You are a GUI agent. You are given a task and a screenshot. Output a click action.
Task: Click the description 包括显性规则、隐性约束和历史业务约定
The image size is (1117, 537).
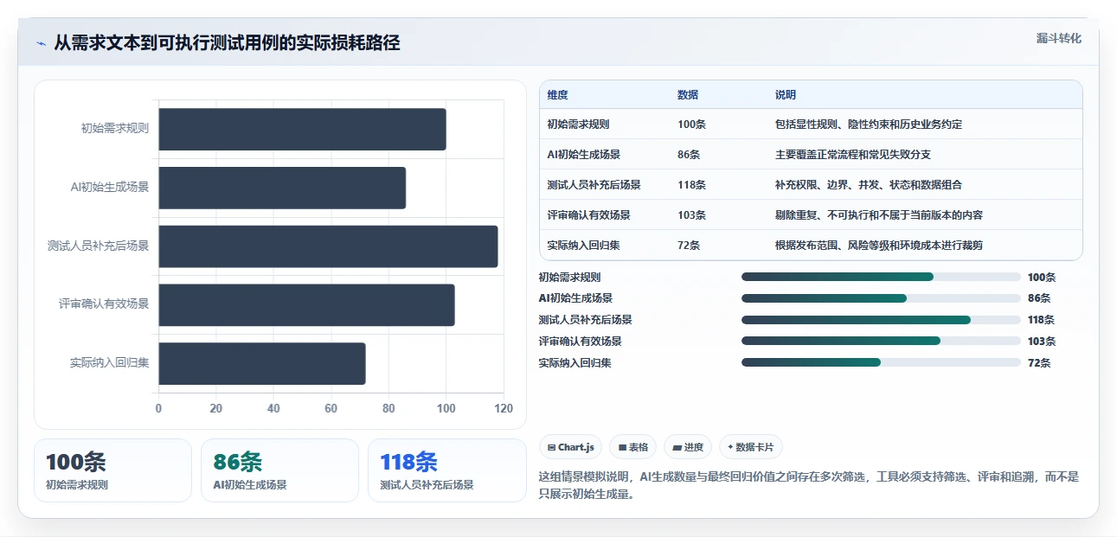[x=869, y=125]
